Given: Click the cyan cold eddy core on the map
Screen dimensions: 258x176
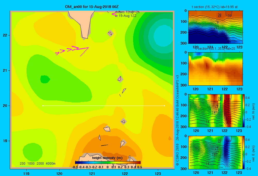Looking at the screenshot, I should coord(163,35).
